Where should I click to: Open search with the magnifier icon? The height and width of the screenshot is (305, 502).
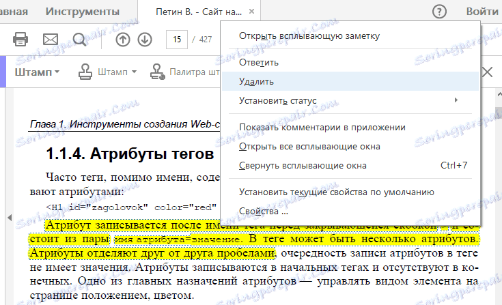point(79,40)
